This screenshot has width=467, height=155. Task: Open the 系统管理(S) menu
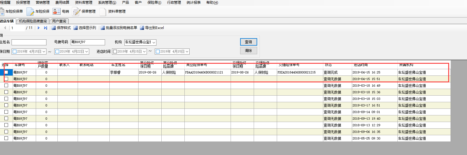(x=107, y=3)
